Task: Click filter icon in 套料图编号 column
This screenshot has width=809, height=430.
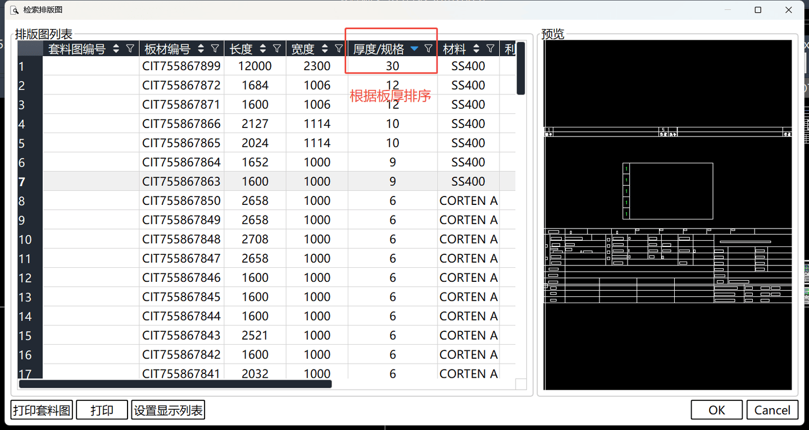Action: [x=130, y=49]
